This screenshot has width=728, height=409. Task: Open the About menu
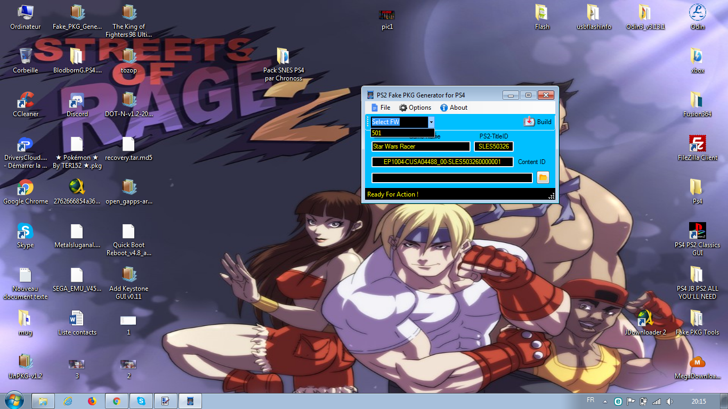point(454,108)
